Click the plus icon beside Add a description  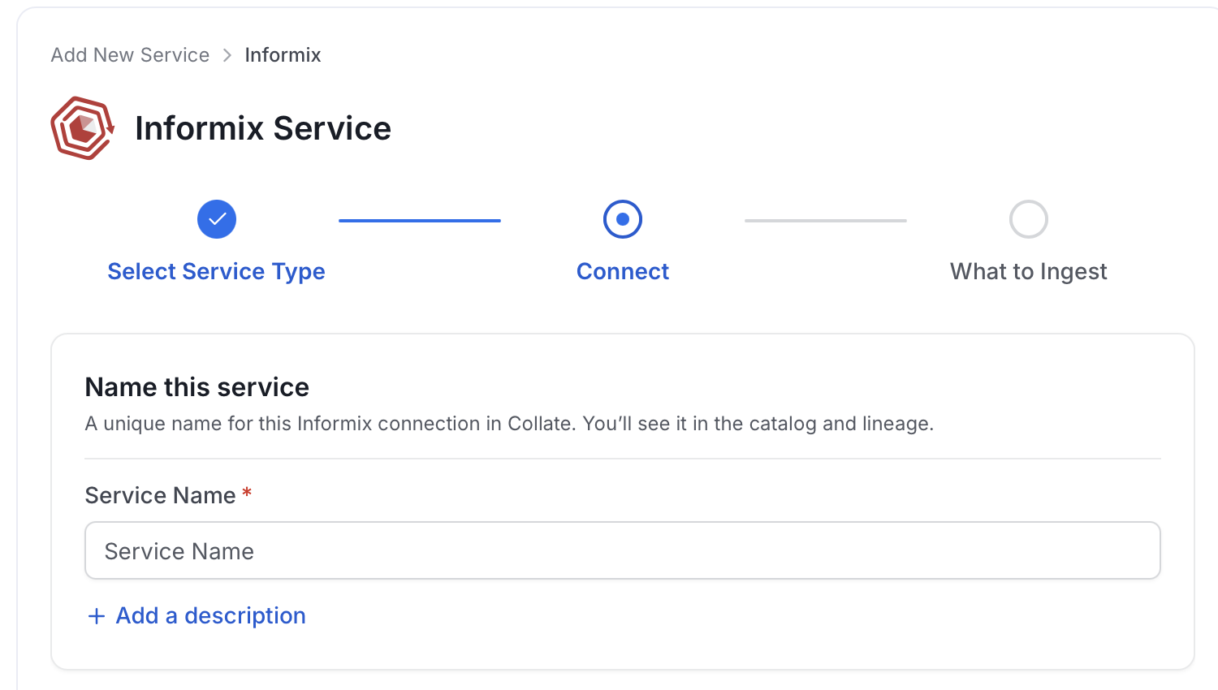(97, 616)
